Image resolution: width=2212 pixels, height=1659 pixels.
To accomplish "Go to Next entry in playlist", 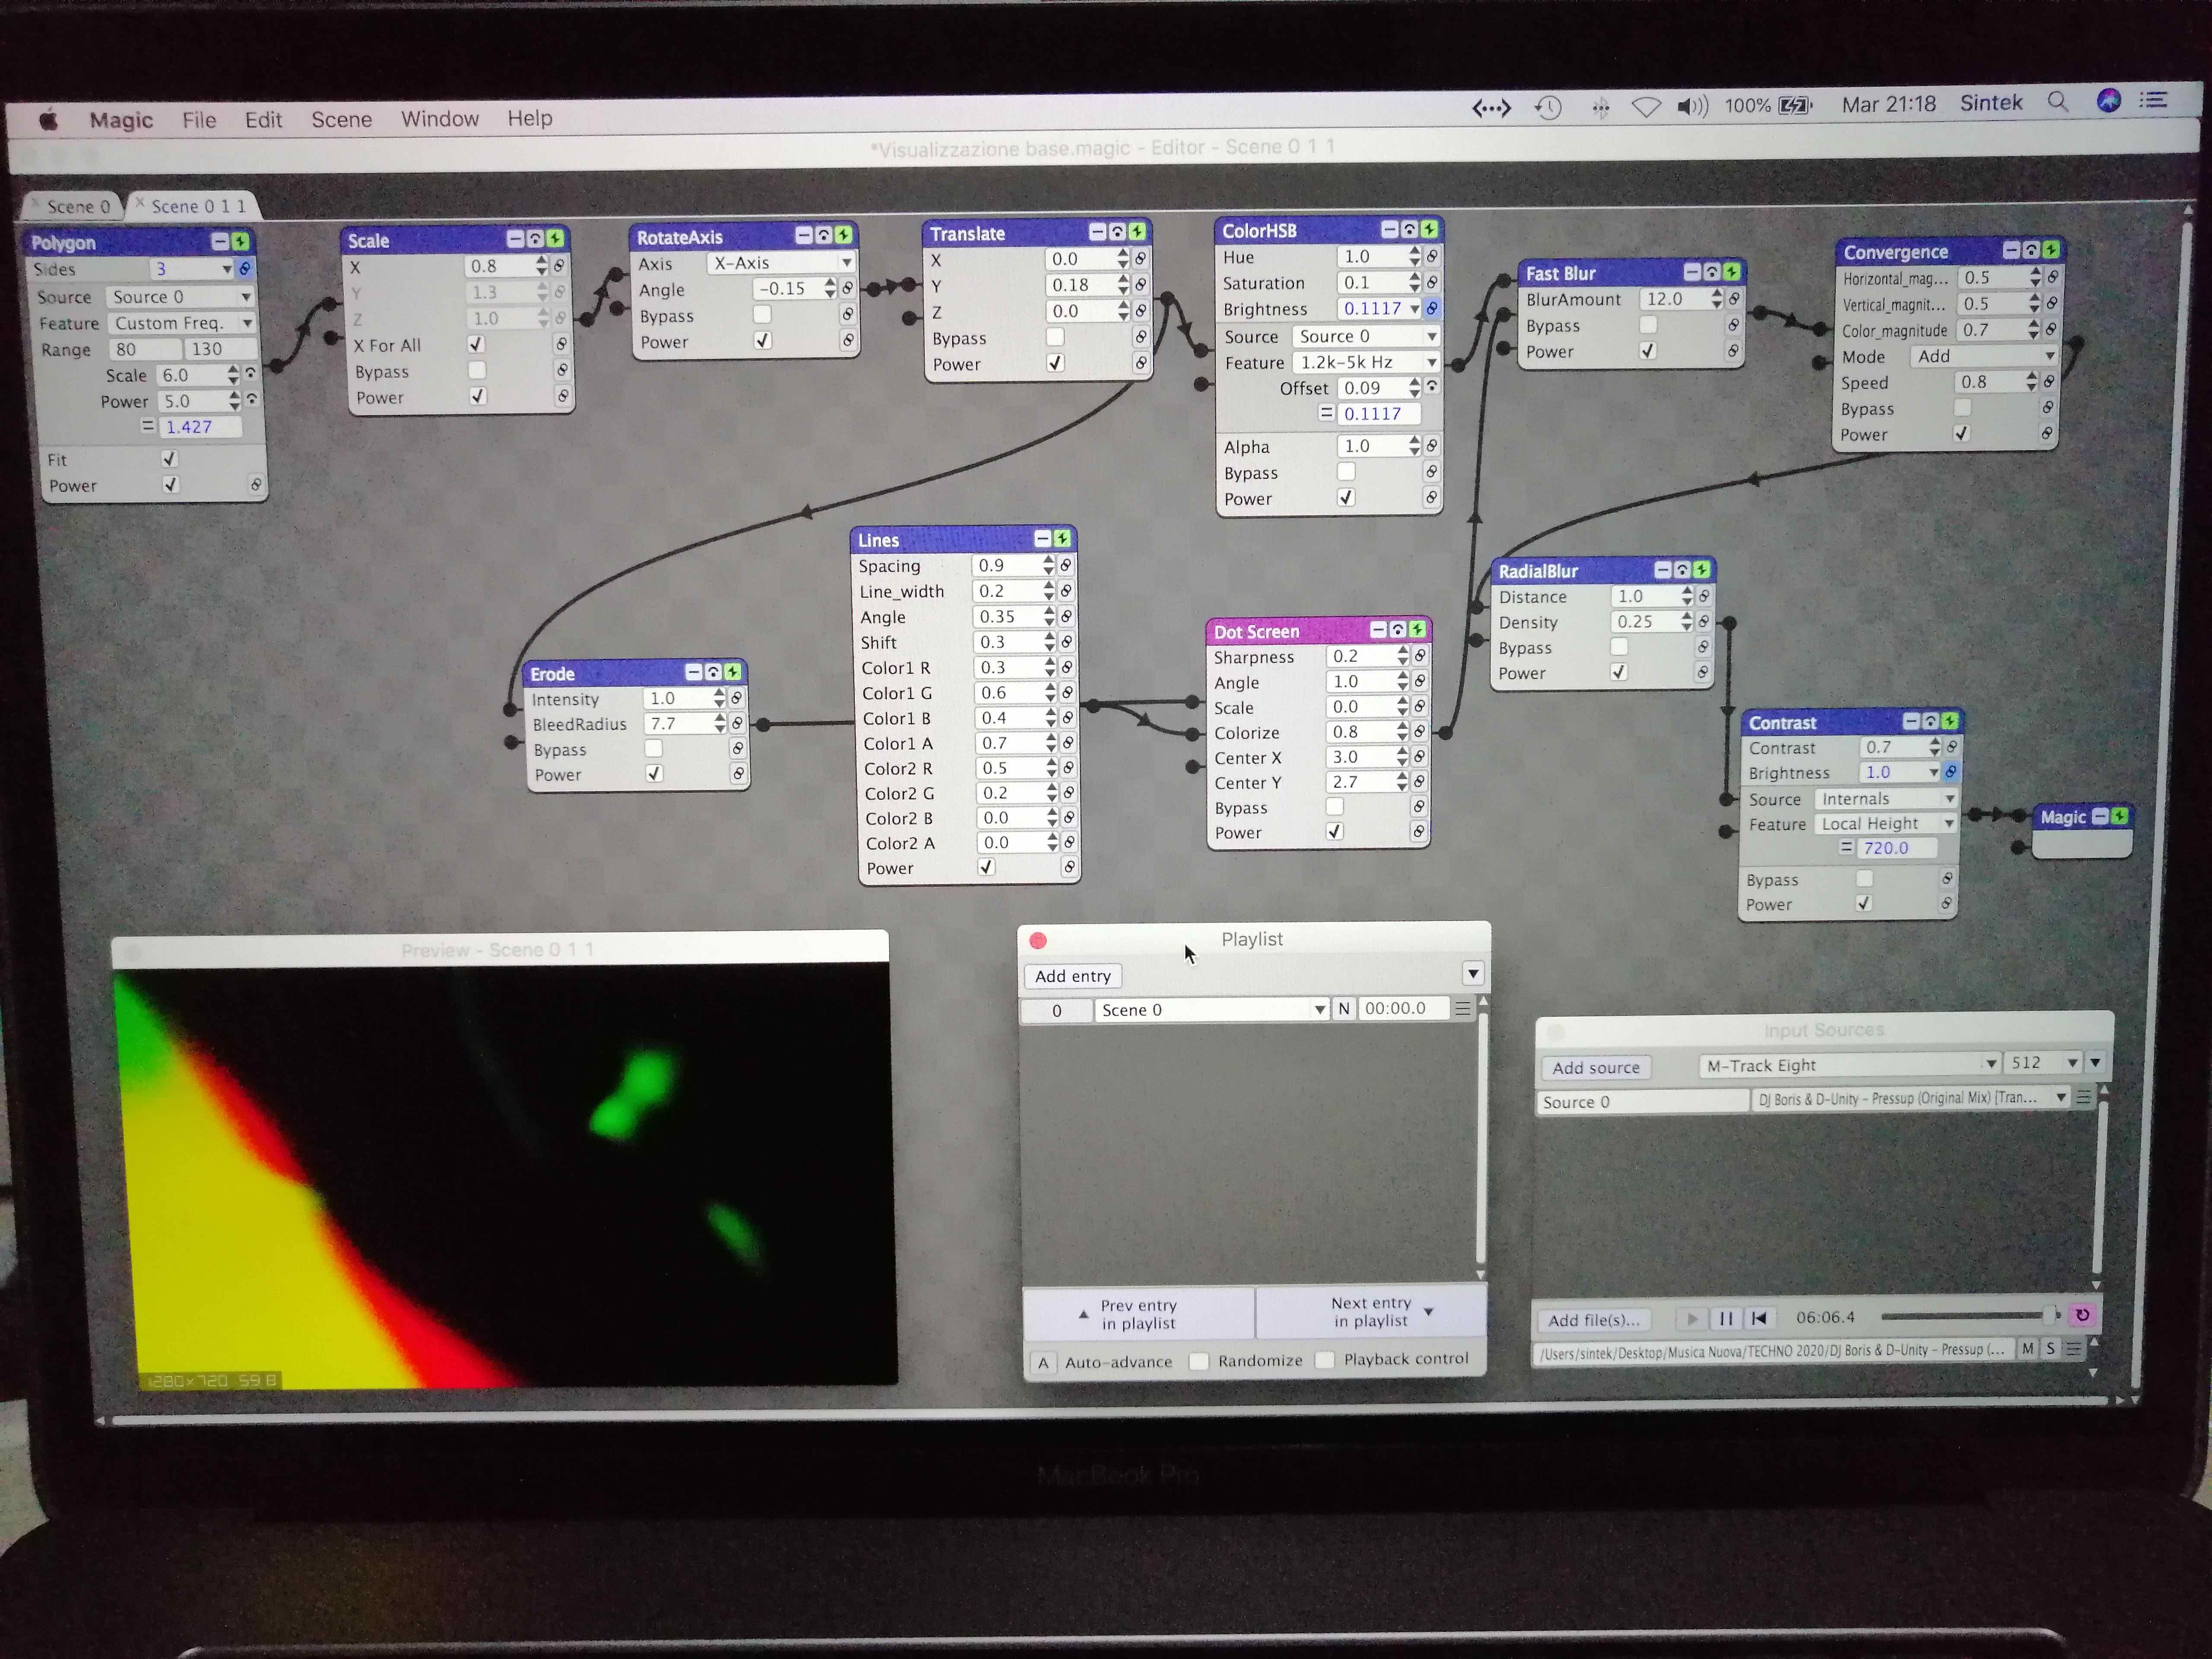I will [x=1371, y=1311].
